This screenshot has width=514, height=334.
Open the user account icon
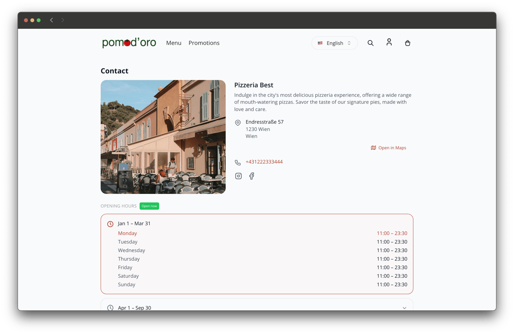(389, 42)
